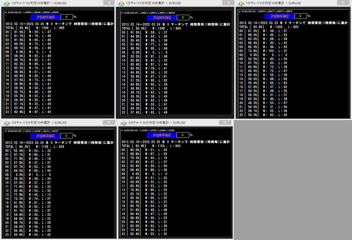The image size is (352, 240).
Task: Expand the EURUSD,M5 triangle in the 5分チャート10分判定 window
Action: point(122,131)
